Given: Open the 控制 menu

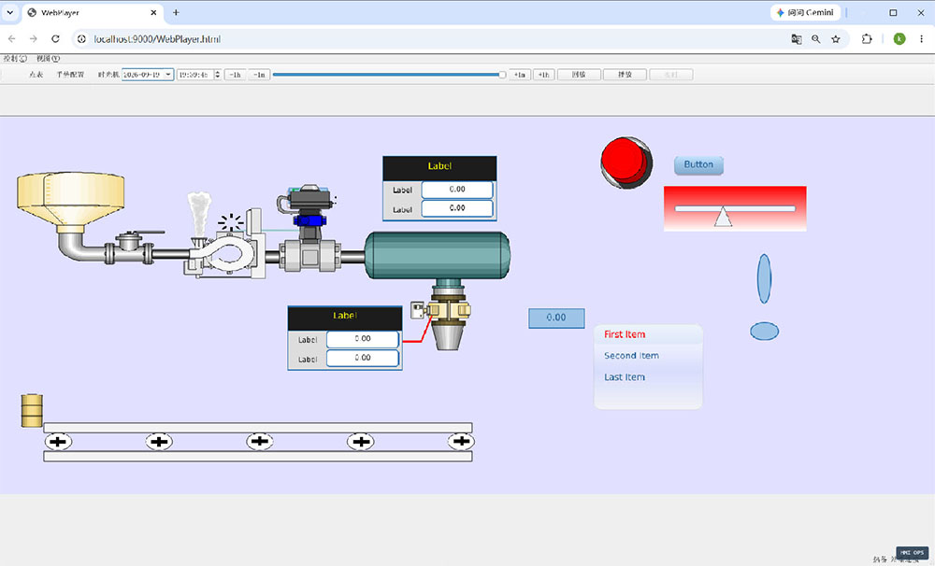Looking at the screenshot, I should tap(15, 59).
